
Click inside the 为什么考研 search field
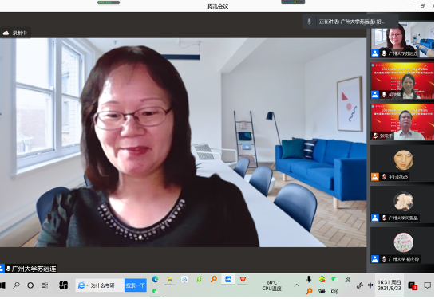pyautogui.click(x=106, y=285)
